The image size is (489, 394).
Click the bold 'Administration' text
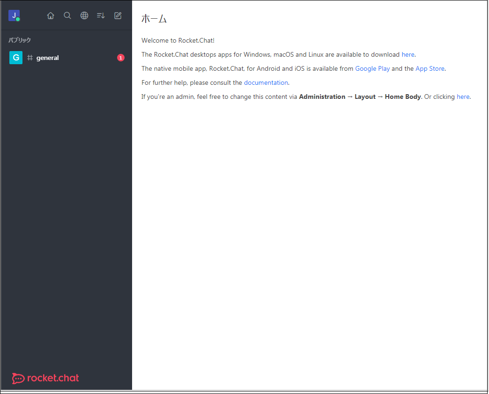(322, 97)
